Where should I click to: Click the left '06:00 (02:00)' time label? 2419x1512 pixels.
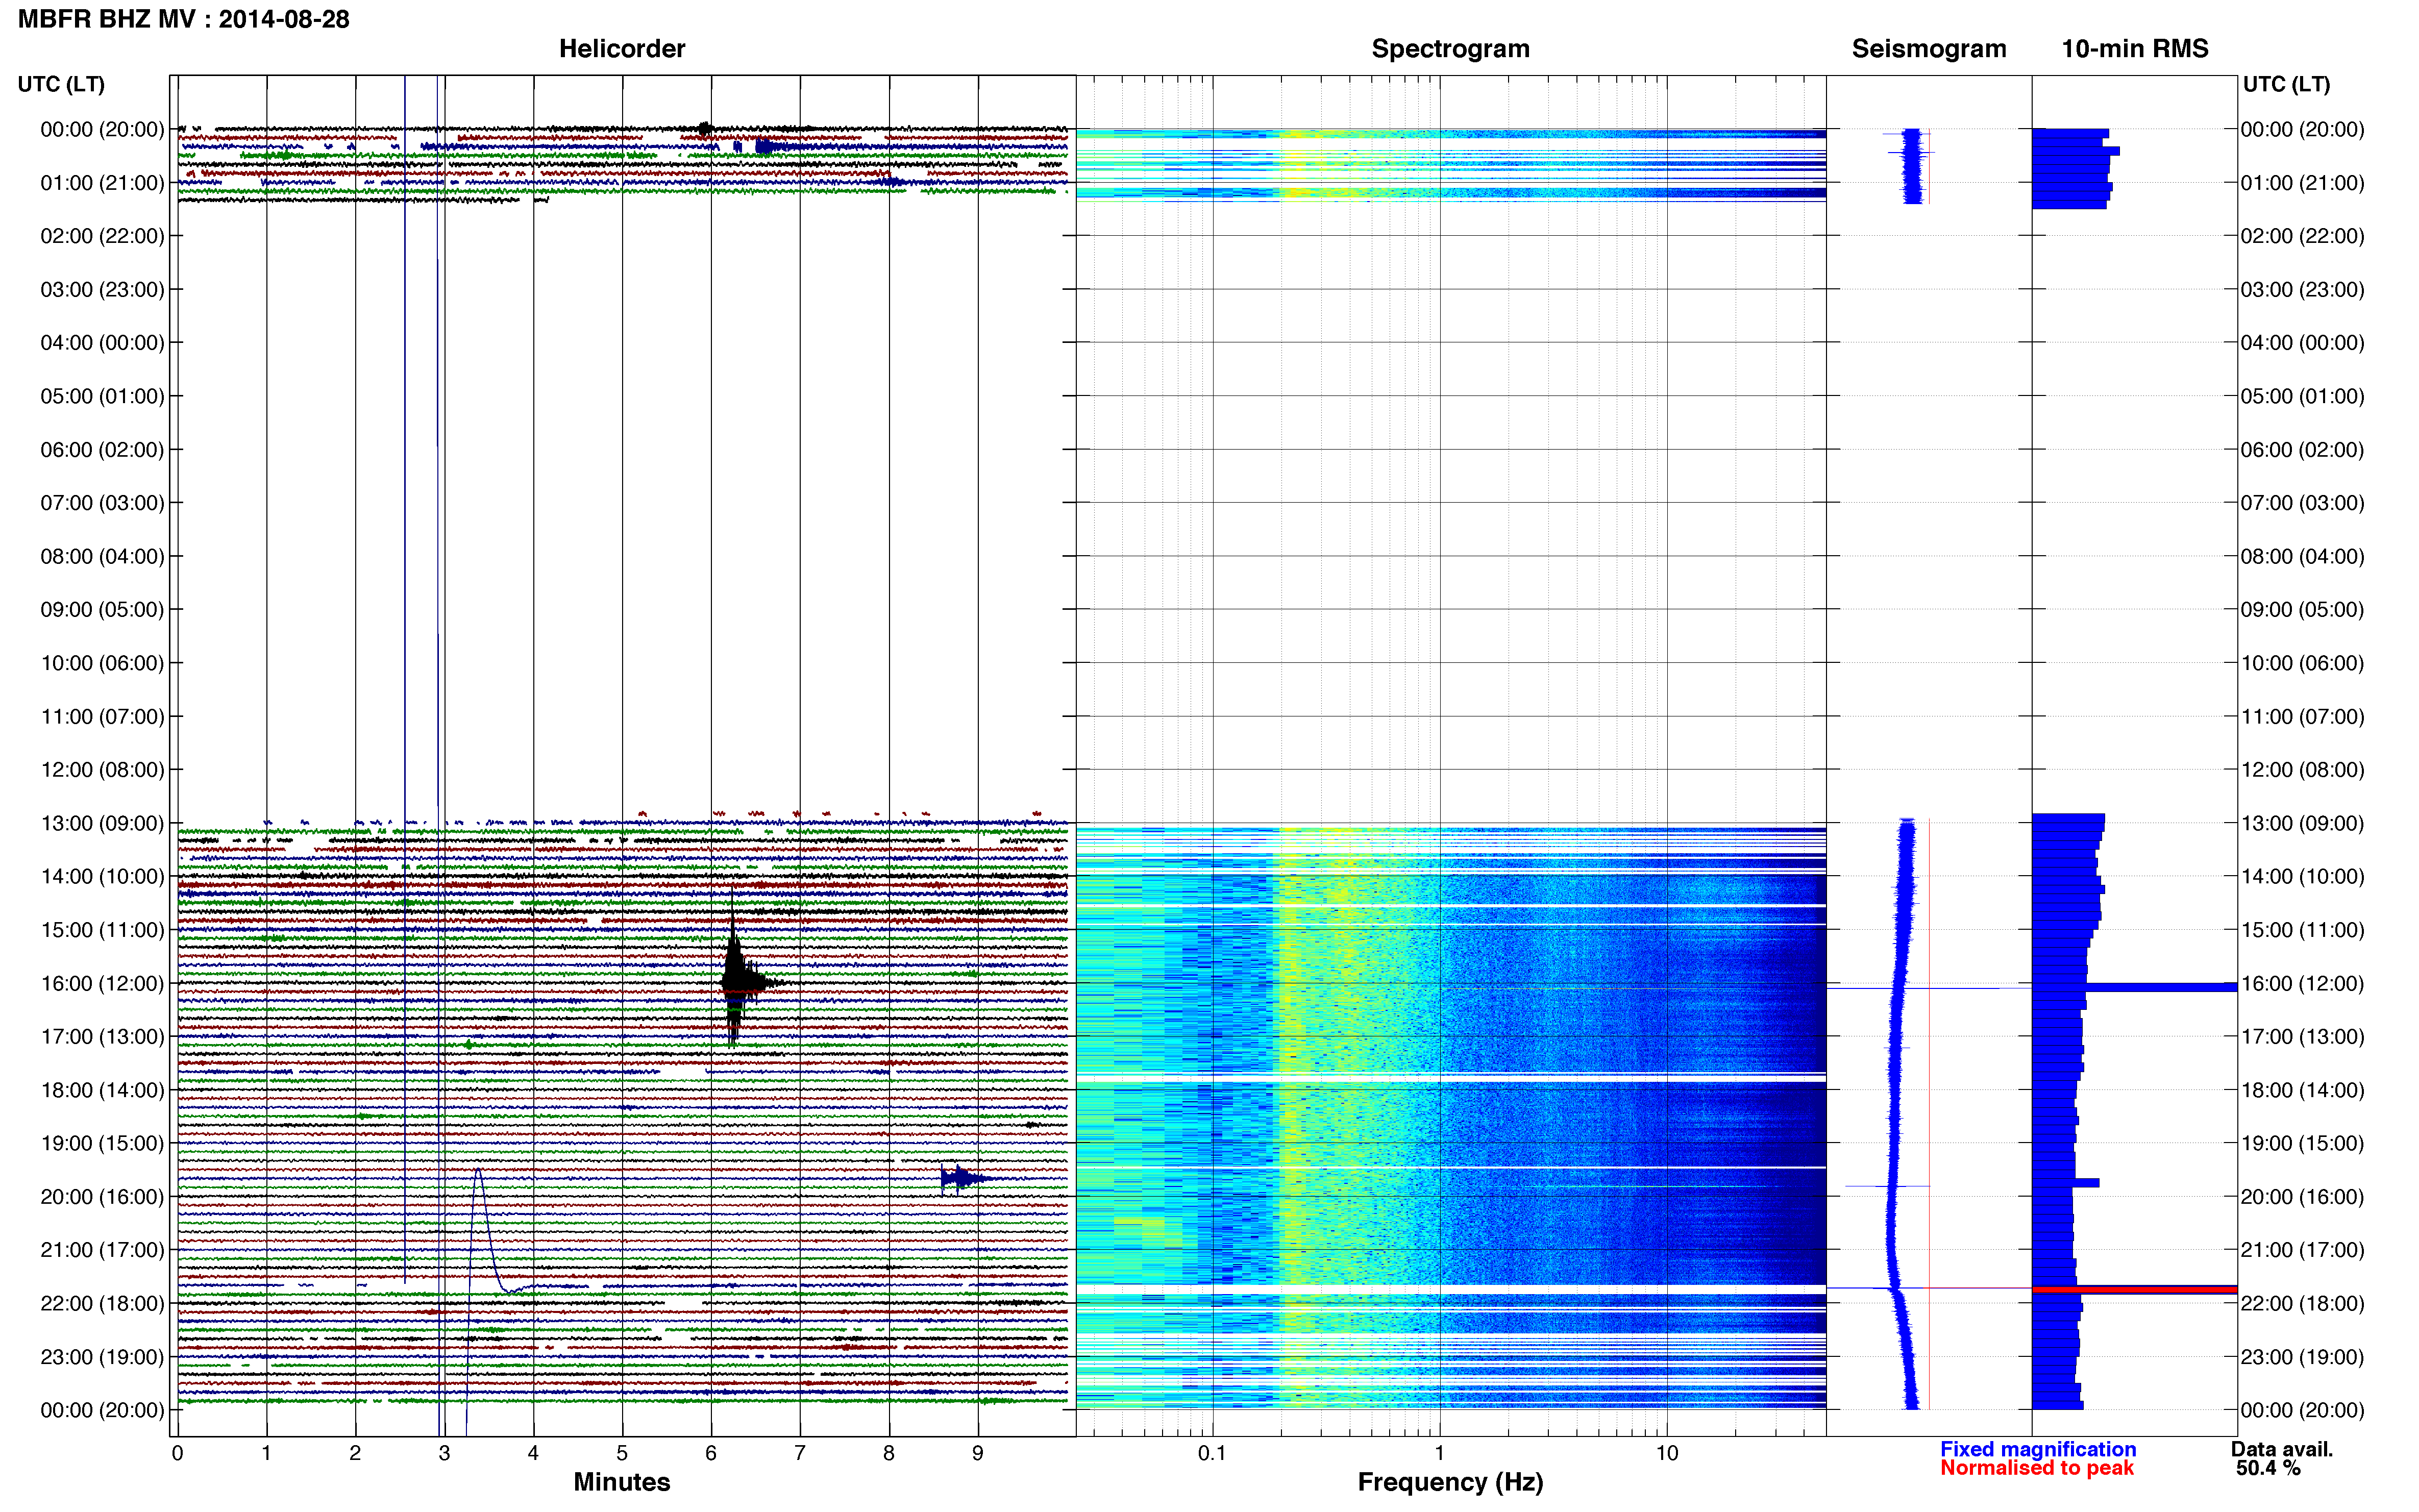coord(102,449)
